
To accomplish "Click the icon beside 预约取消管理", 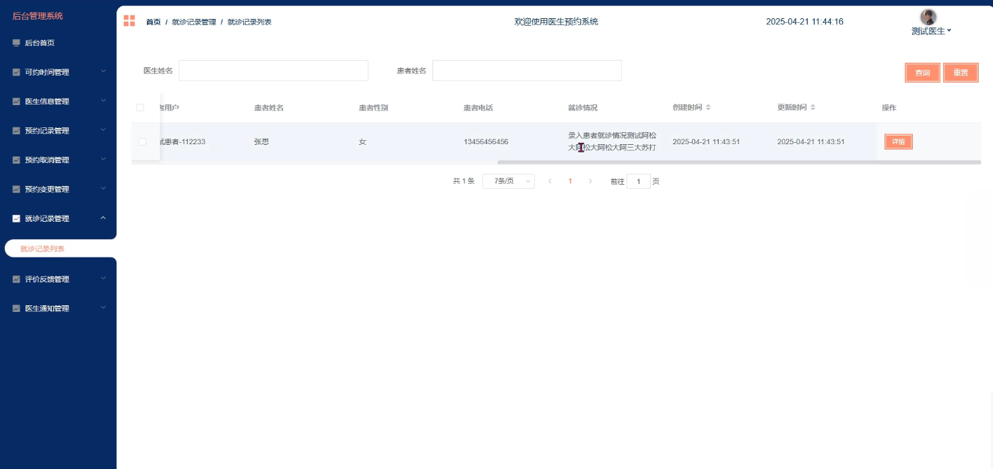I will tap(16, 160).
